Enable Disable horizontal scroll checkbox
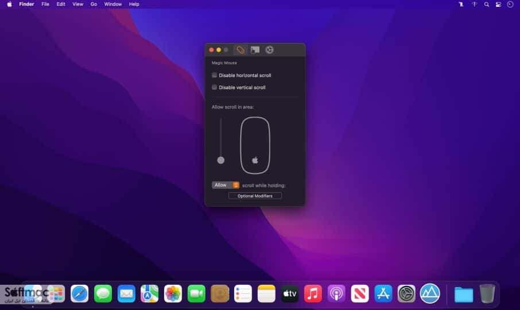The image size is (520, 310). tap(214, 75)
